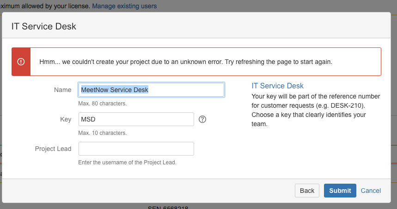Click the Key field label
The image size is (397, 209).
tap(66, 119)
